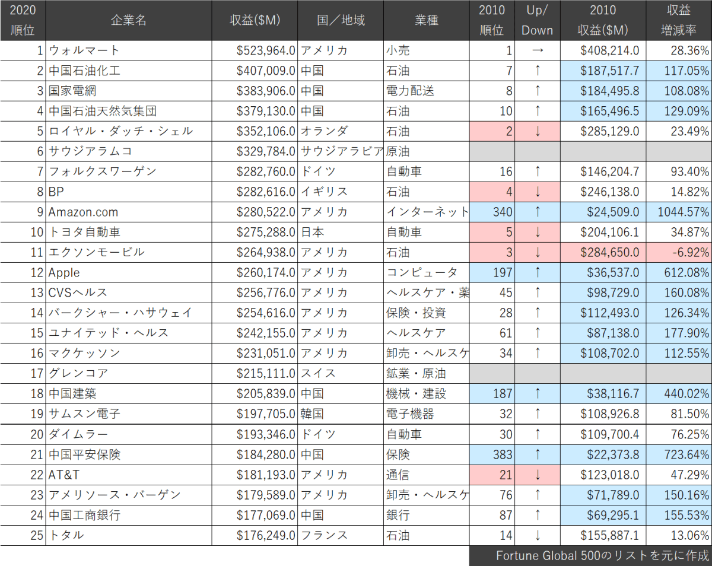712x566 pixels.
Task: Select the 企業名 column header
Action: click(128, 20)
